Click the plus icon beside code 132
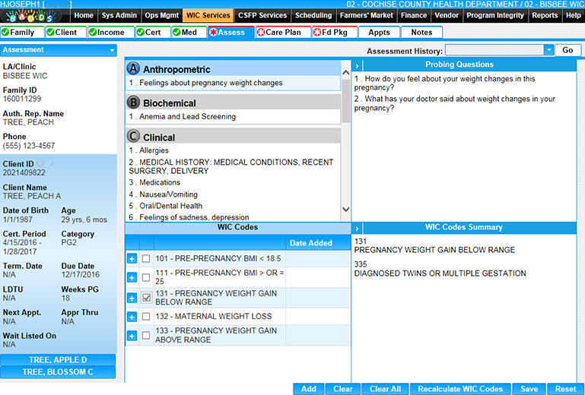Image resolution: width=585 pixels, height=395 pixels. coord(132,317)
